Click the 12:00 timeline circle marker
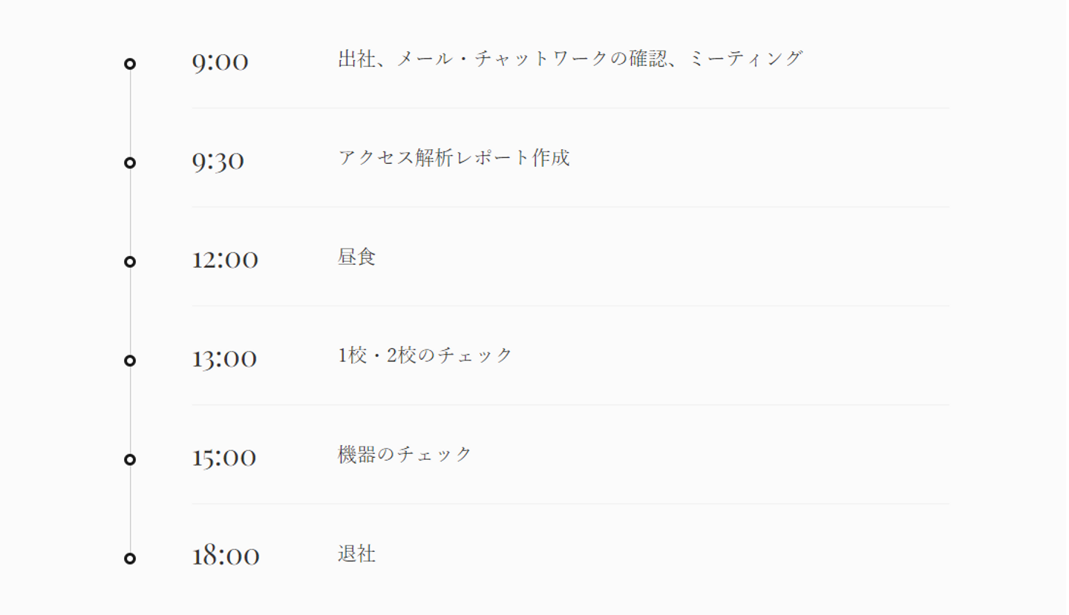 (x=130, y=261)
